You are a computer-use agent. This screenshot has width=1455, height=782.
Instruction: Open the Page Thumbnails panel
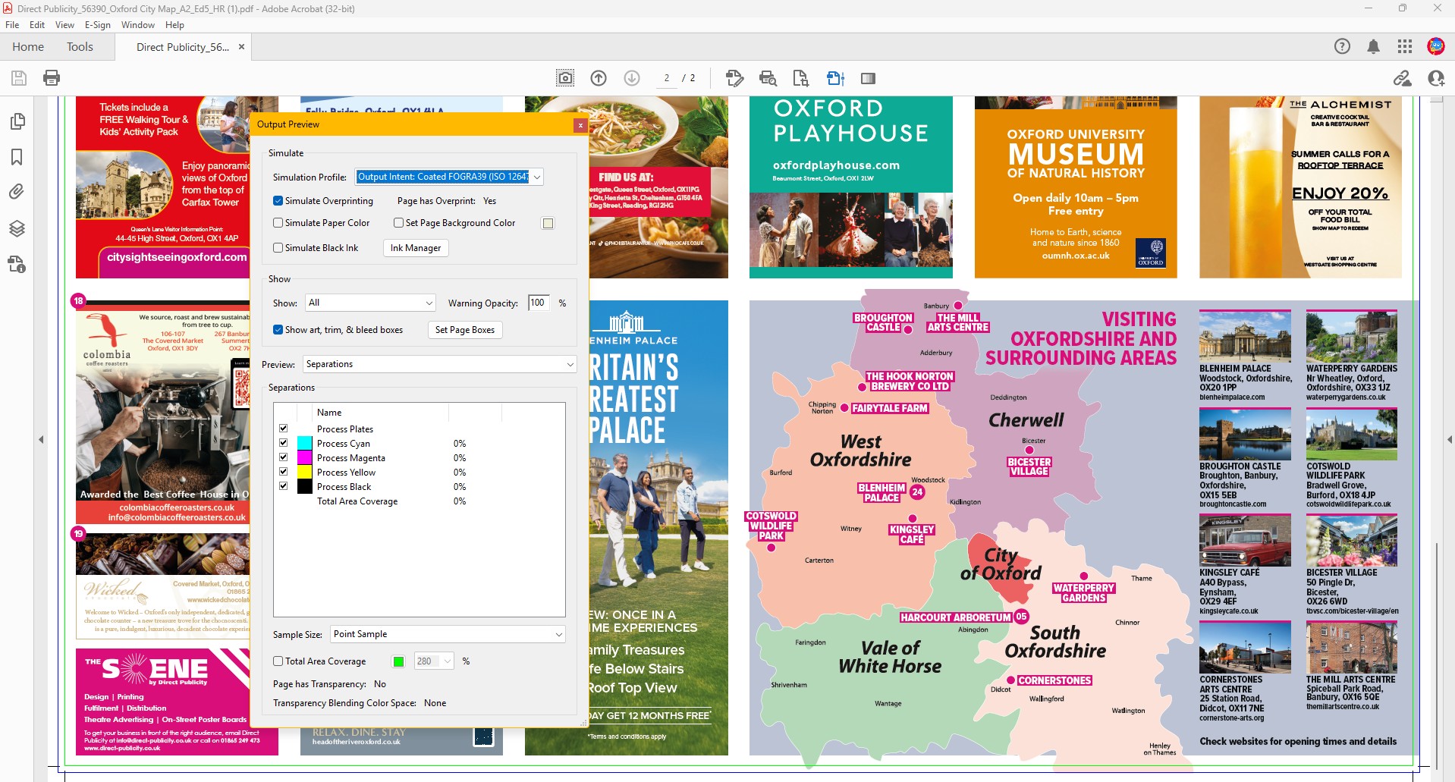tap(17, 121)
